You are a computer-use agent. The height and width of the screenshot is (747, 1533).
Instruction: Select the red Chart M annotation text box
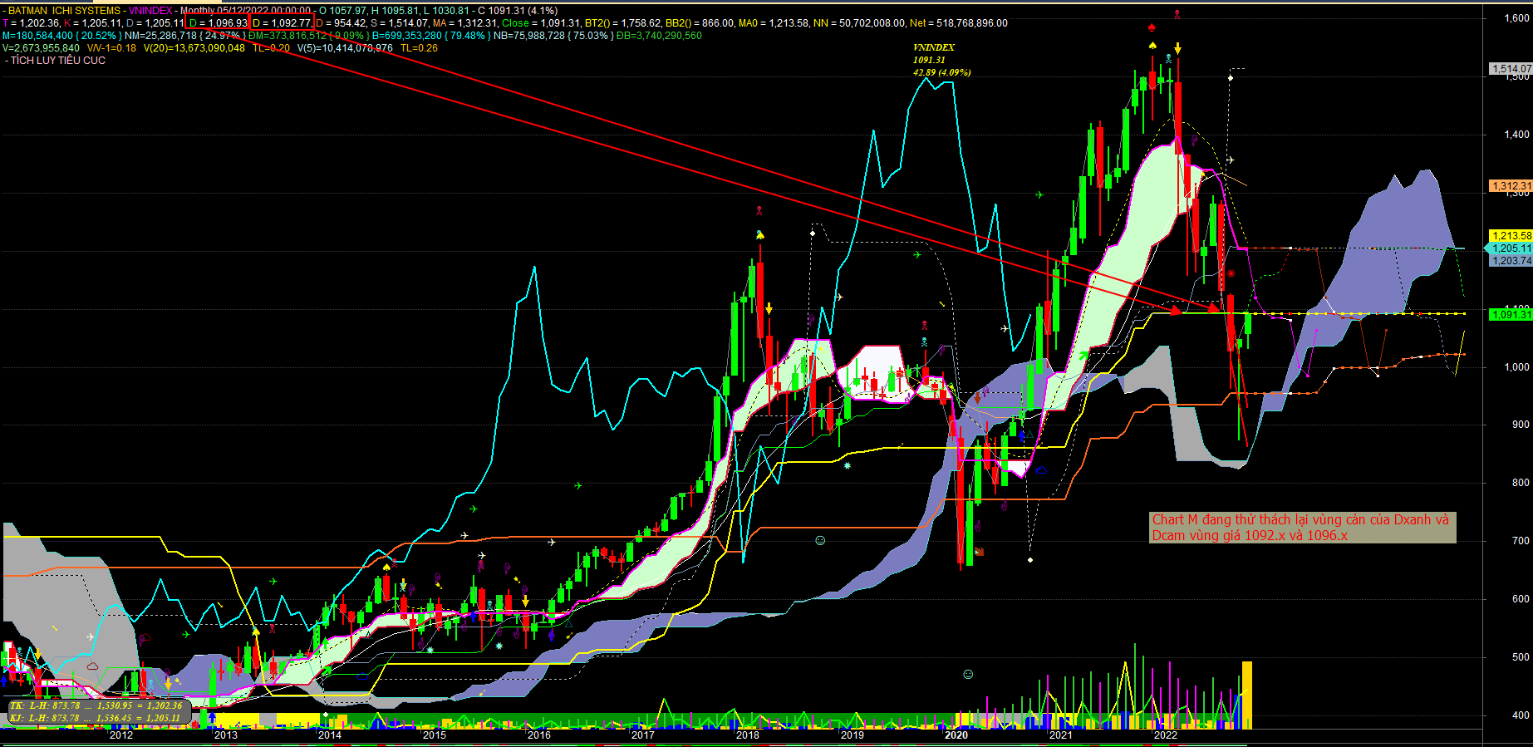tap(1303, 528)
